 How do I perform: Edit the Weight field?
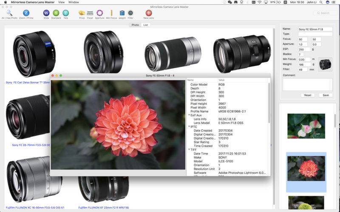[304, 64]
